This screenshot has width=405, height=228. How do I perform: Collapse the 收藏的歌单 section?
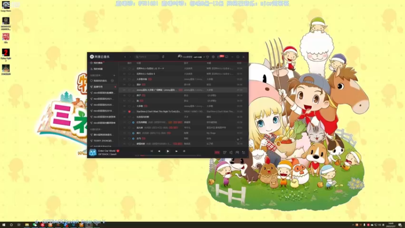96,129
